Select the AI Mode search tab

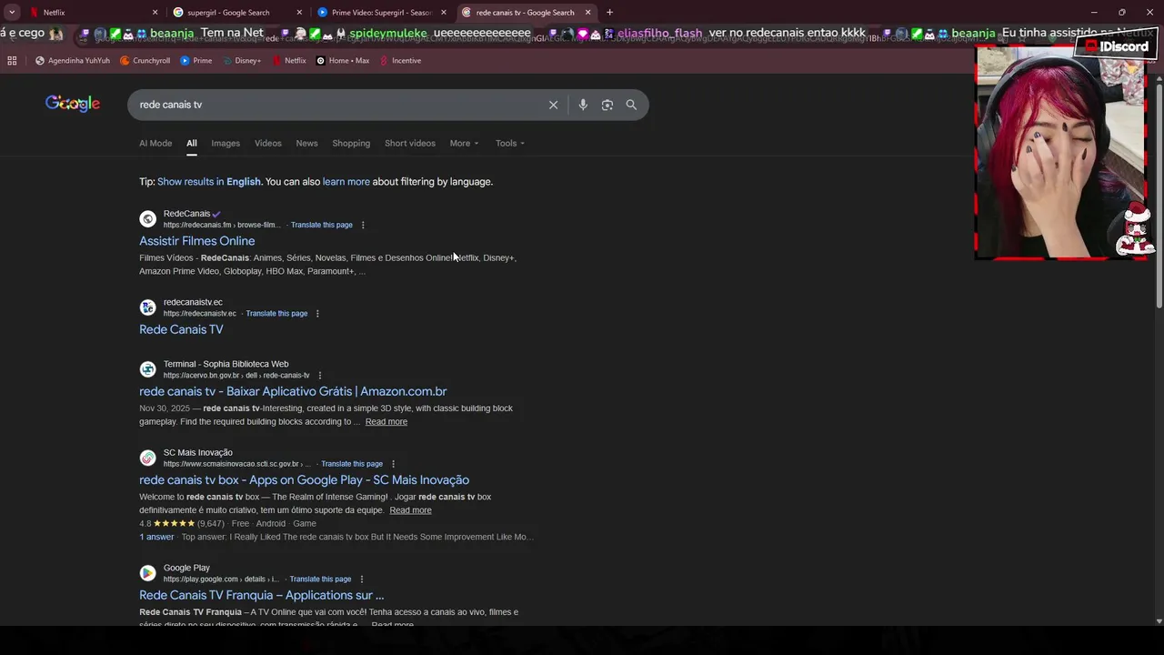[156, 144]
